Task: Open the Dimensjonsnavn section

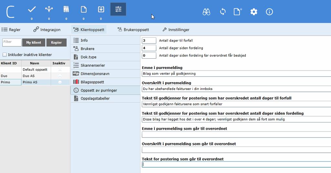Action: pyautogui.click(x=106, y=73)
